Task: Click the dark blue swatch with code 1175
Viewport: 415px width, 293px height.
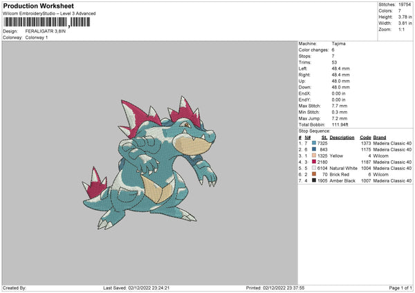Action: pyautogui.click(x=314, y=149)
